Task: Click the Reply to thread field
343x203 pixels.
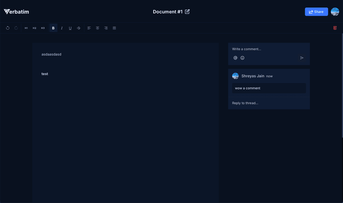Action: (x=268, y=103)
